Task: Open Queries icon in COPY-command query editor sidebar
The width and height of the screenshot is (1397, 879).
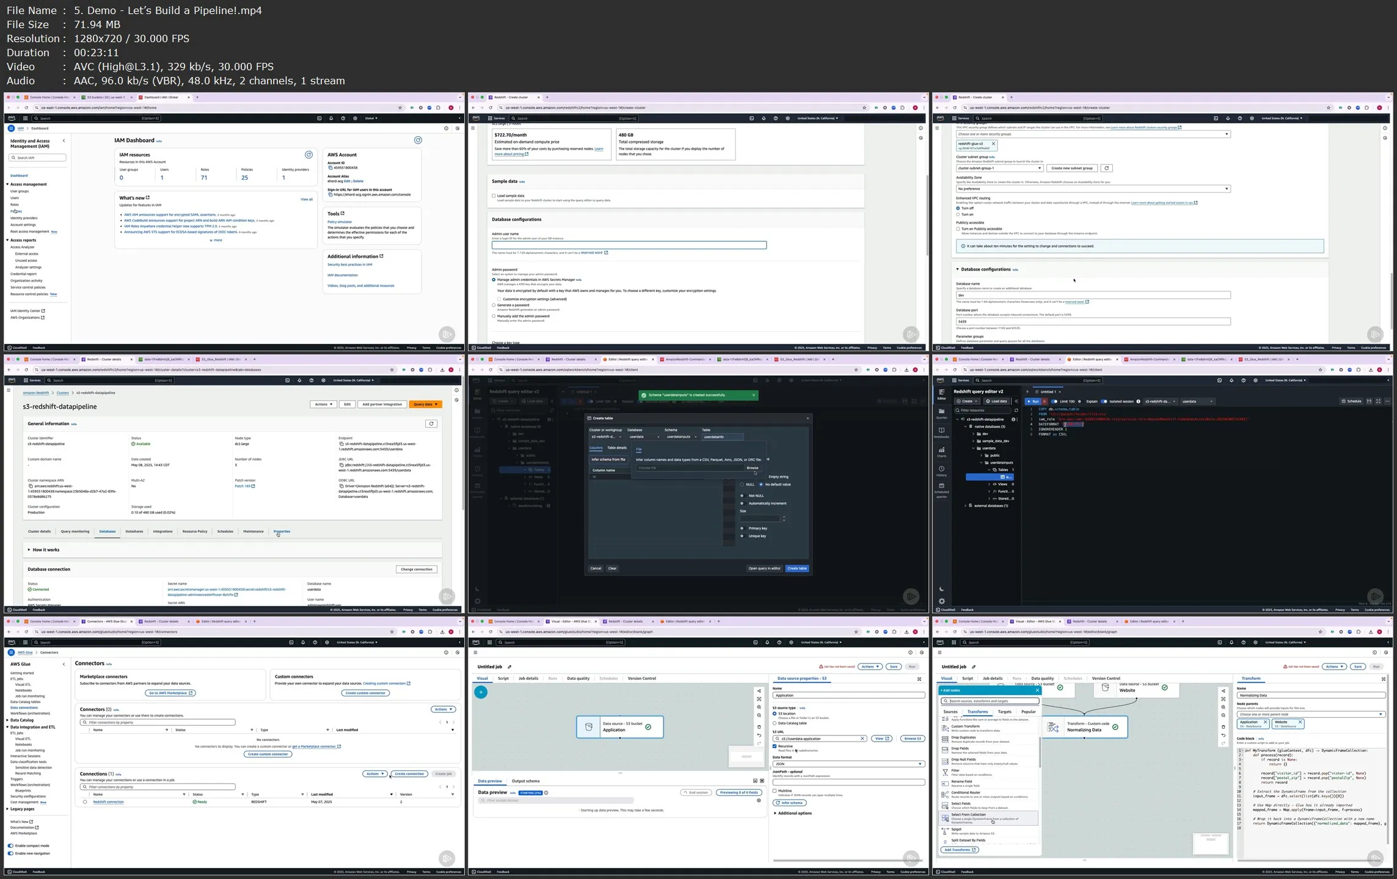Action: 941,412
